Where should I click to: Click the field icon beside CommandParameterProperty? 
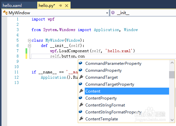[x=81, y=63]
